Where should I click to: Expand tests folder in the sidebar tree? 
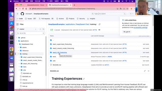tap(19, 67)
